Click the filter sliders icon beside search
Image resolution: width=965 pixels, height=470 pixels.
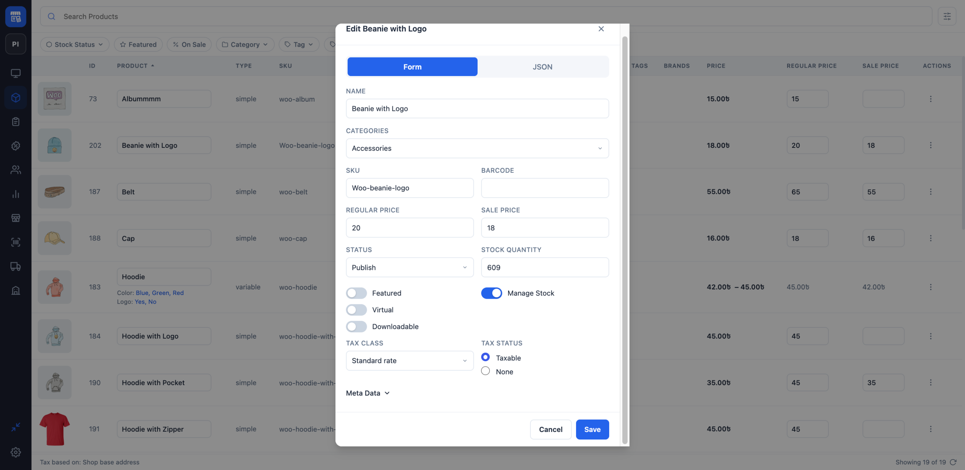pyautogui.click(x=947, y=16)
